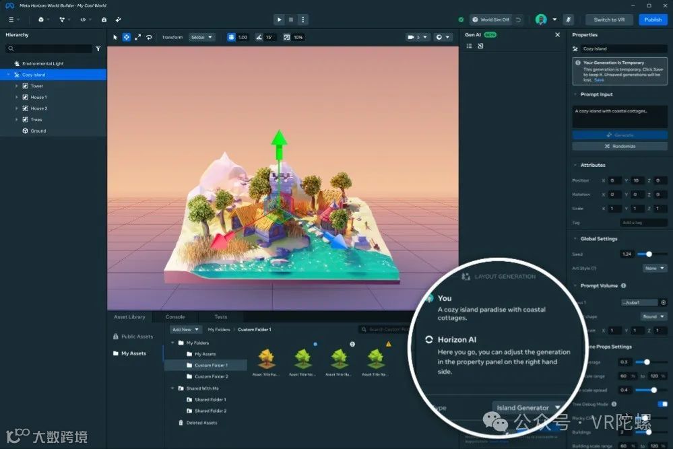Click the padlock lock icon in top toolbar

[x=104, y=20]
